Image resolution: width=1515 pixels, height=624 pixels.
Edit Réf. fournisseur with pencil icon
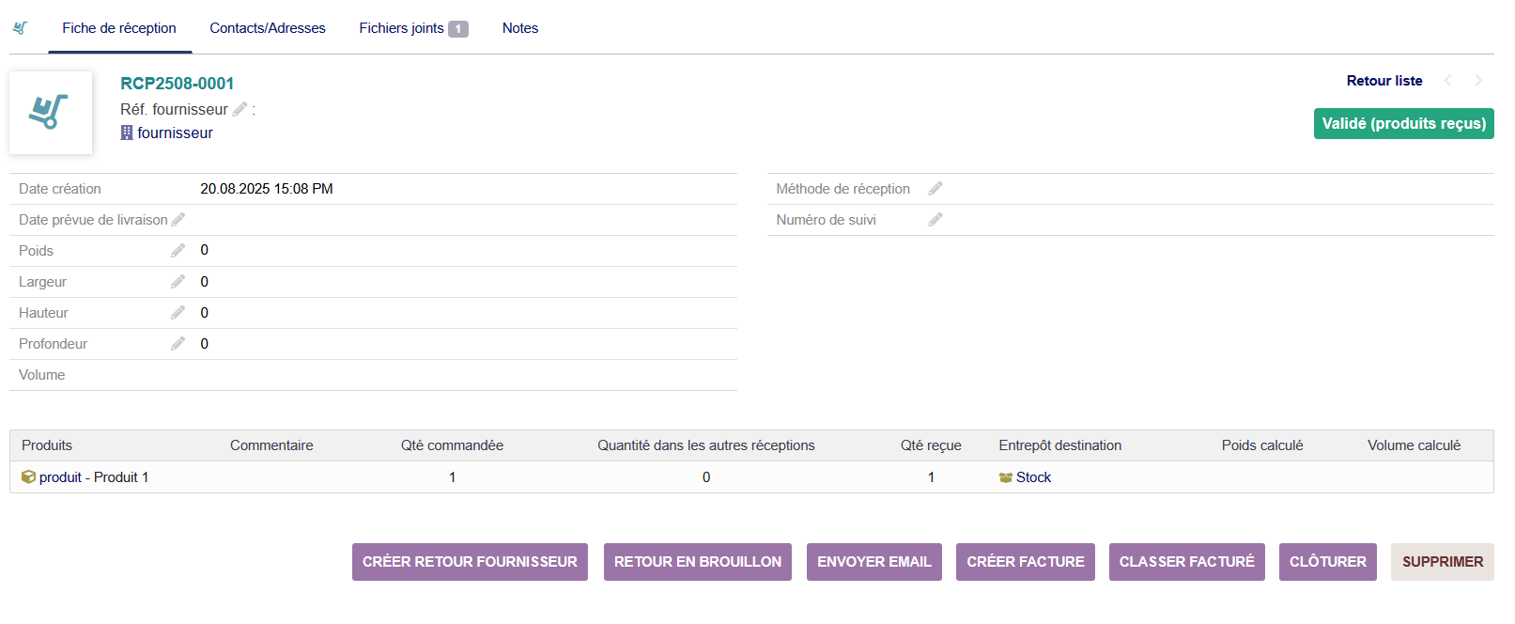point(240,109)
